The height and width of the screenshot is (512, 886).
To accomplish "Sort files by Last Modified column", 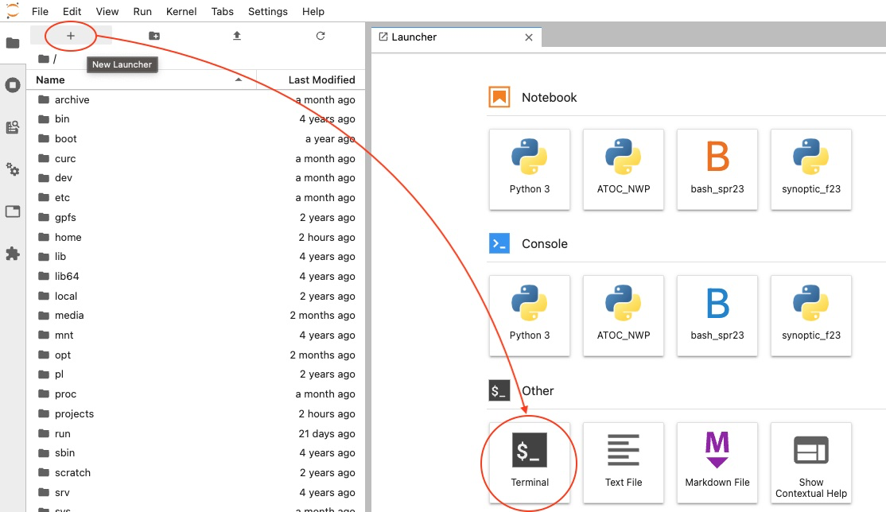I will [x=311, y=80].
